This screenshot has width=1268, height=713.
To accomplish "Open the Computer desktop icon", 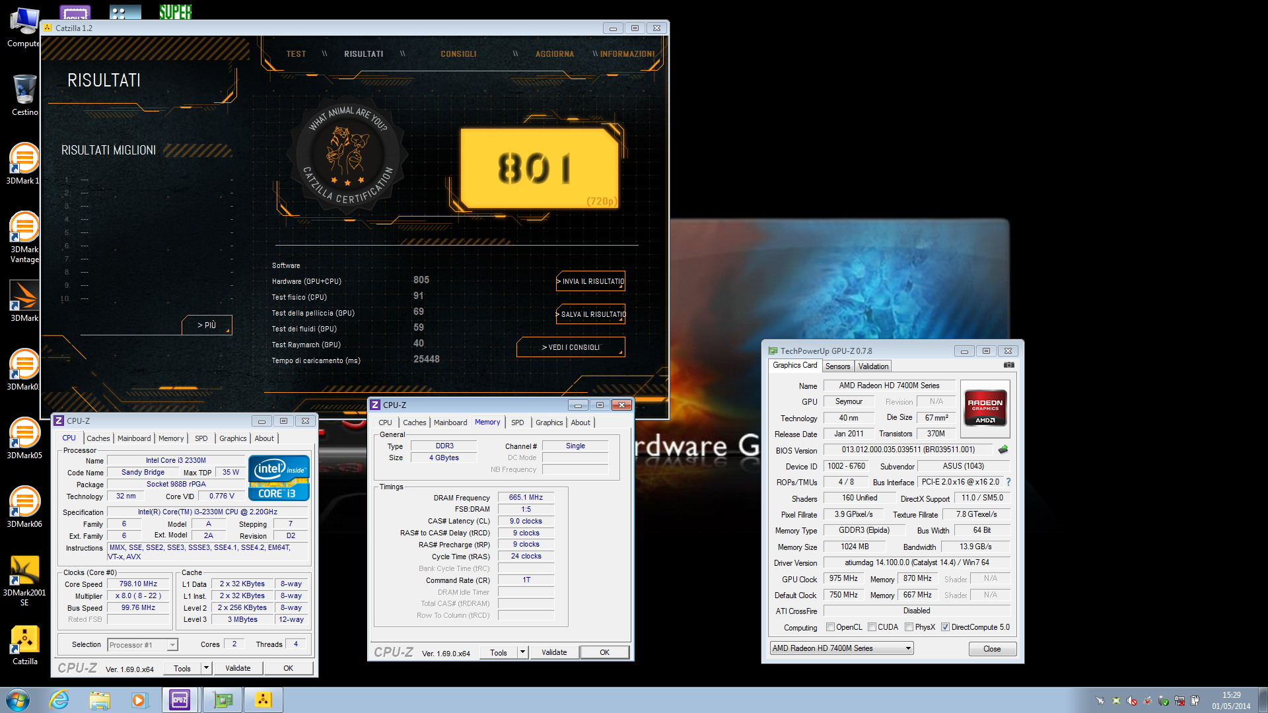I will (x=24, y=28).
